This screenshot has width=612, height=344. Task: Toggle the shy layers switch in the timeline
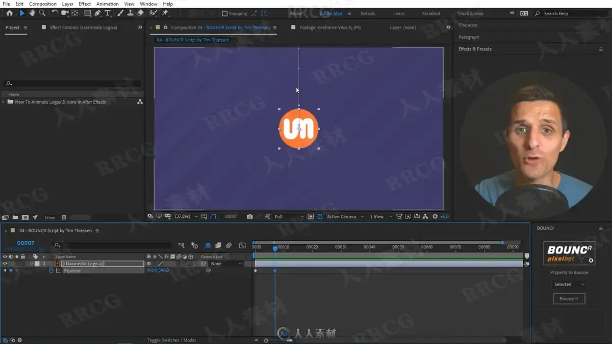point(208,245)
